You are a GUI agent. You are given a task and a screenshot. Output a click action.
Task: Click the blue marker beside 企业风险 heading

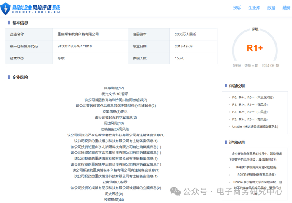click(9, 77)
